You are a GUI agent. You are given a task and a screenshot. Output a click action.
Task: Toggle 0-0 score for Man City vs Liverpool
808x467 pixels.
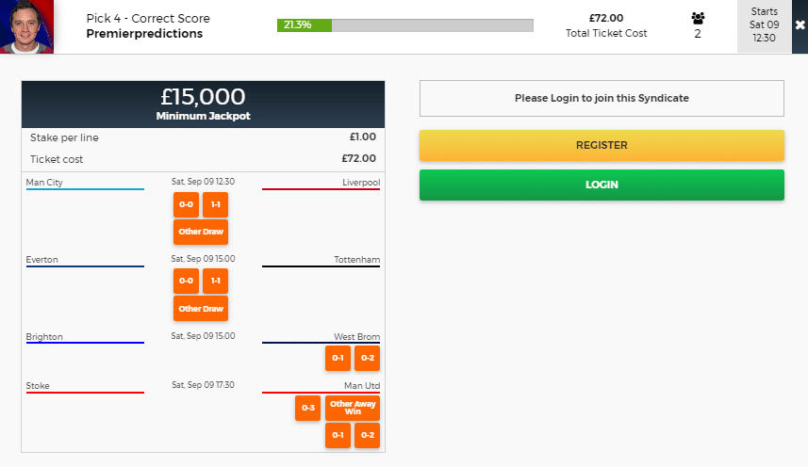(186, 204)
